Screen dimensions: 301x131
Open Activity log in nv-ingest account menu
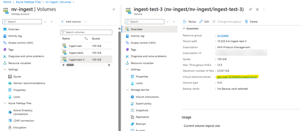click(x=15, y=36)
